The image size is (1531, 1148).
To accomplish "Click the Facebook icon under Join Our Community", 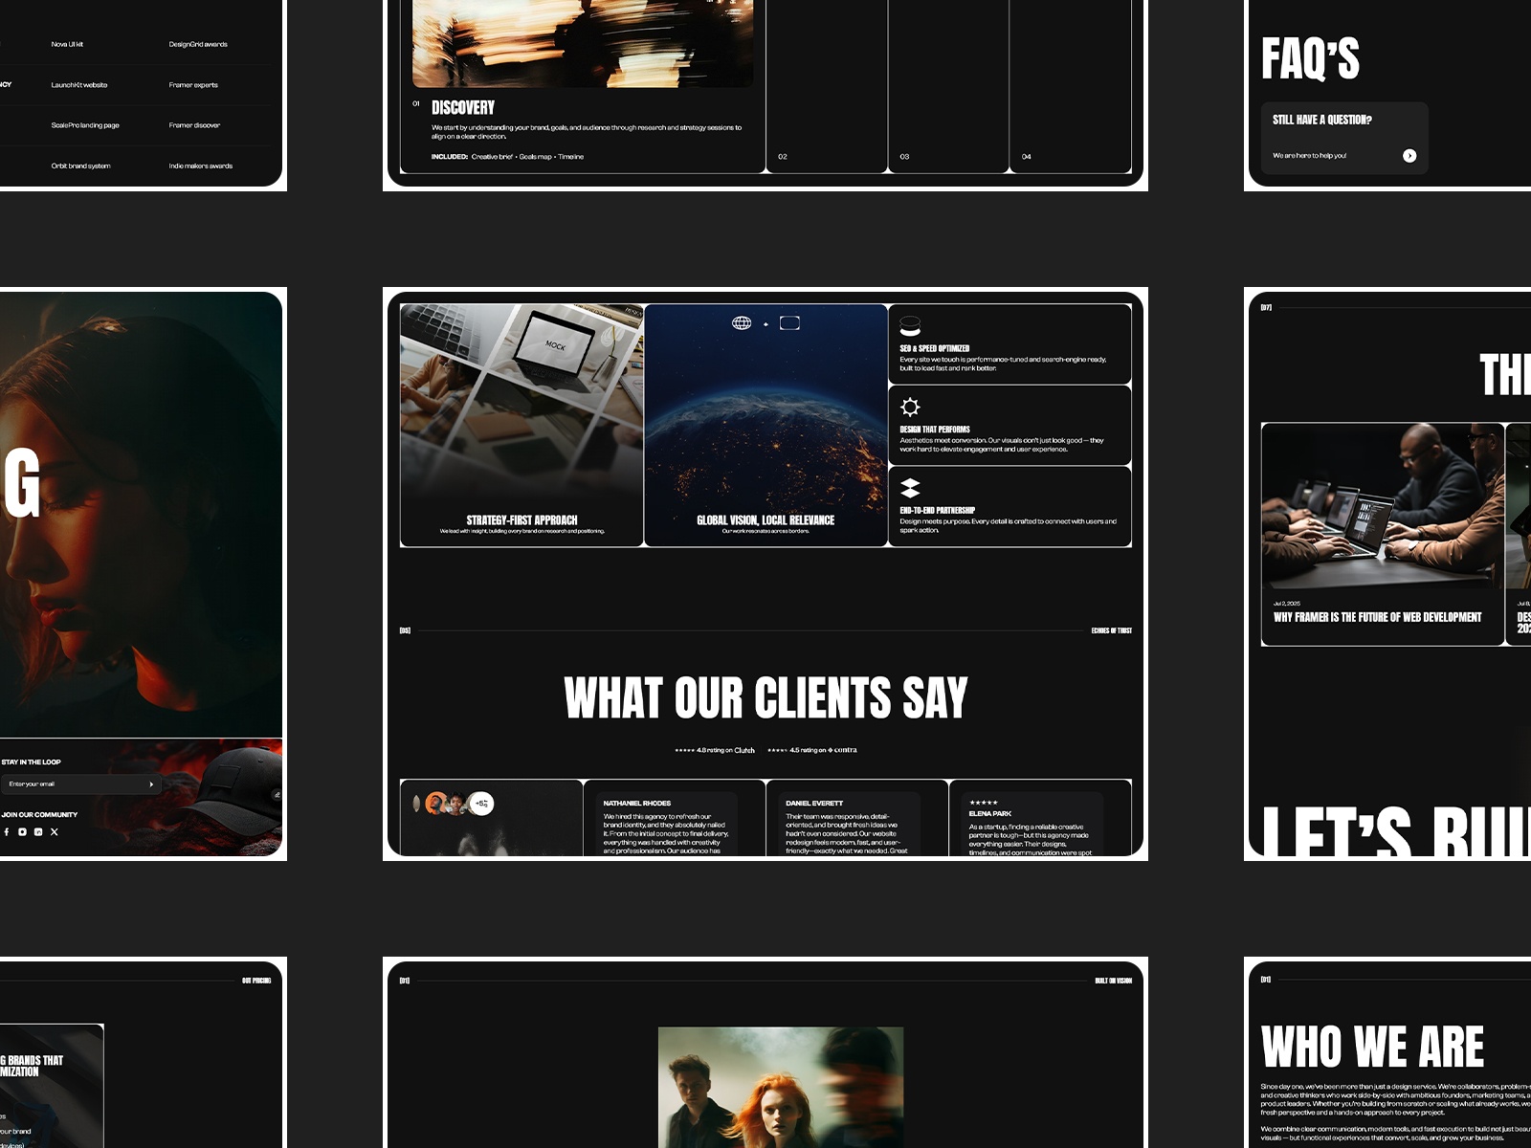I will pyautogui.click(x=8, y=832).
